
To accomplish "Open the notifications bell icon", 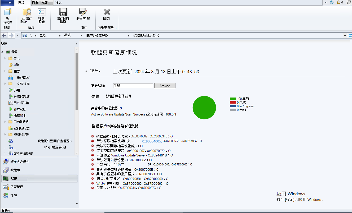I will 339,2.
